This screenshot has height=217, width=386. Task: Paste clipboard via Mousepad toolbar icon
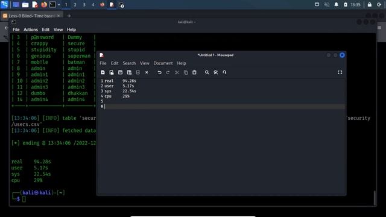(x=194, y=72)
